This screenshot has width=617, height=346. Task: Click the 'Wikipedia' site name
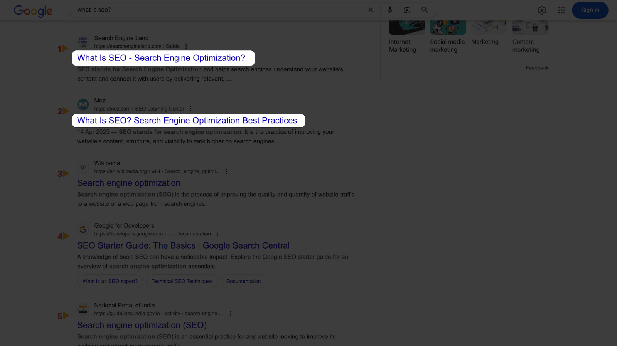click(107, 163)
